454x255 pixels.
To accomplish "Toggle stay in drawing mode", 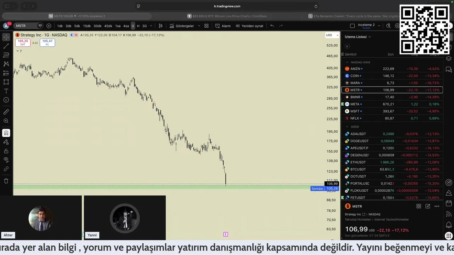I will 6,142.
